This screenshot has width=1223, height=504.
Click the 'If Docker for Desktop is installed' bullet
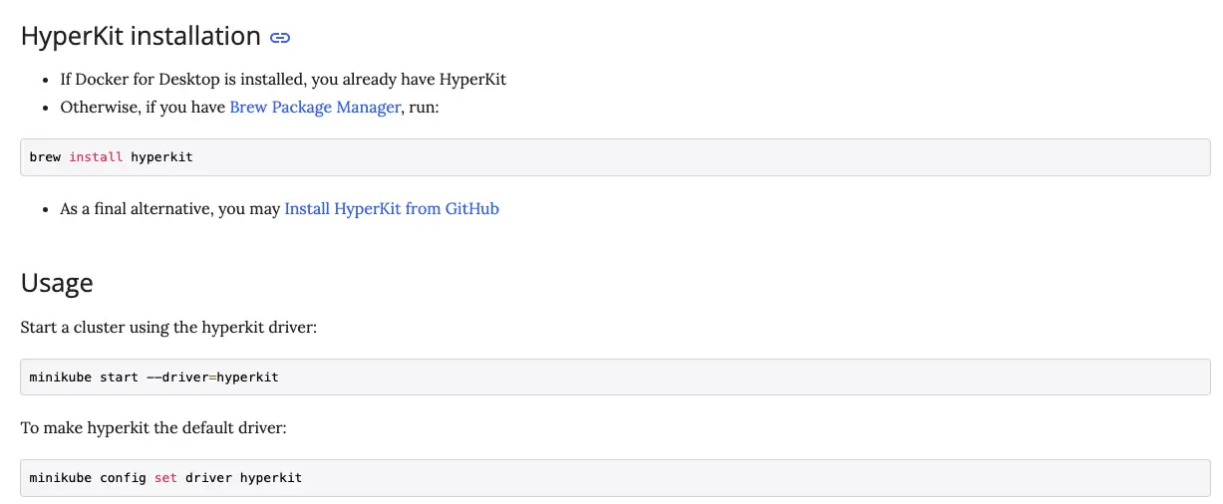point(283,80)
